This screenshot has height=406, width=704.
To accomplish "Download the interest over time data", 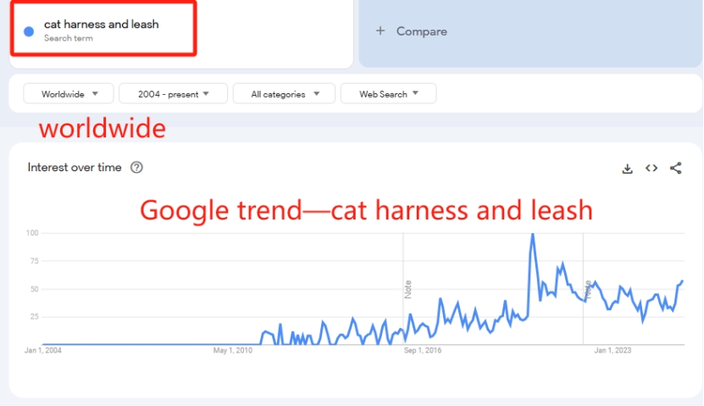I will [627, 169].
